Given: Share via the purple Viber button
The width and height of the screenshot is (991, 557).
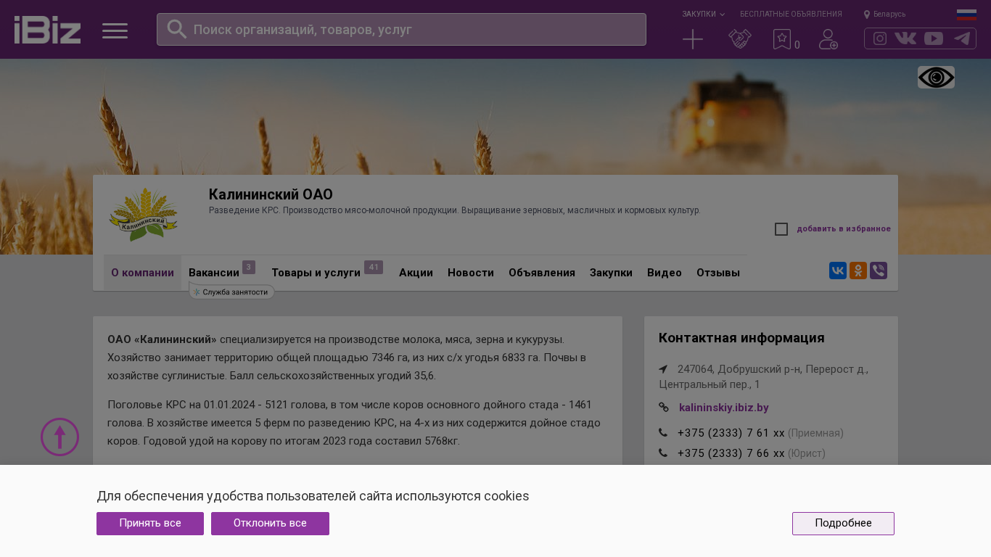Looking at the screenshot, I should 879,271.
